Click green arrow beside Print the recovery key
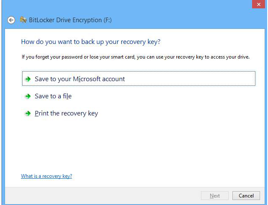268x205 pixels. point(28,113)
